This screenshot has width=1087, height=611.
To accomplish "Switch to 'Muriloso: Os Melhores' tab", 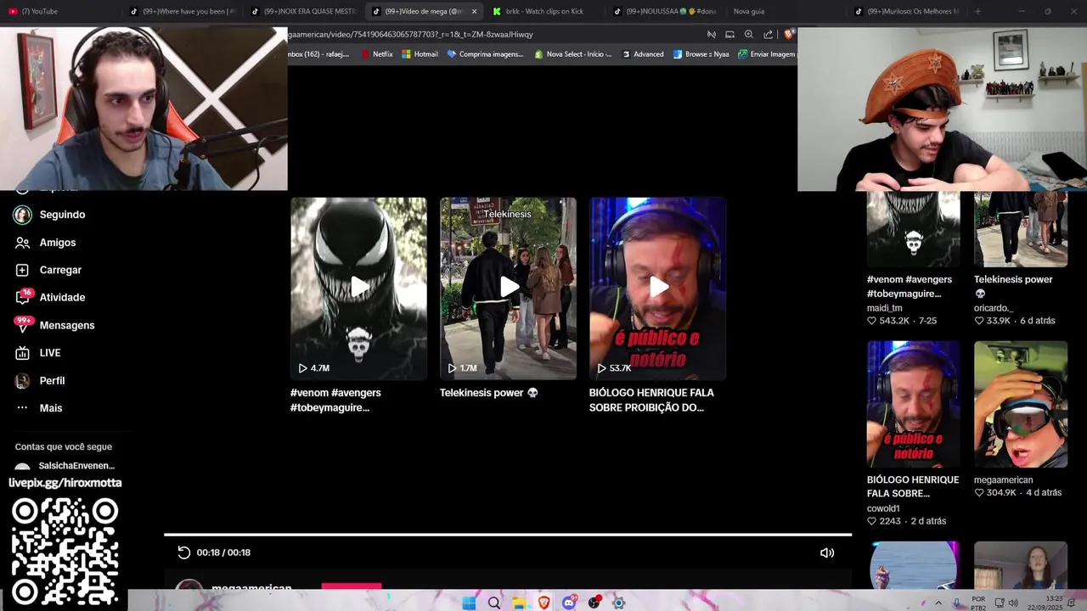I will pyautogui.click(x=908, y=11).
